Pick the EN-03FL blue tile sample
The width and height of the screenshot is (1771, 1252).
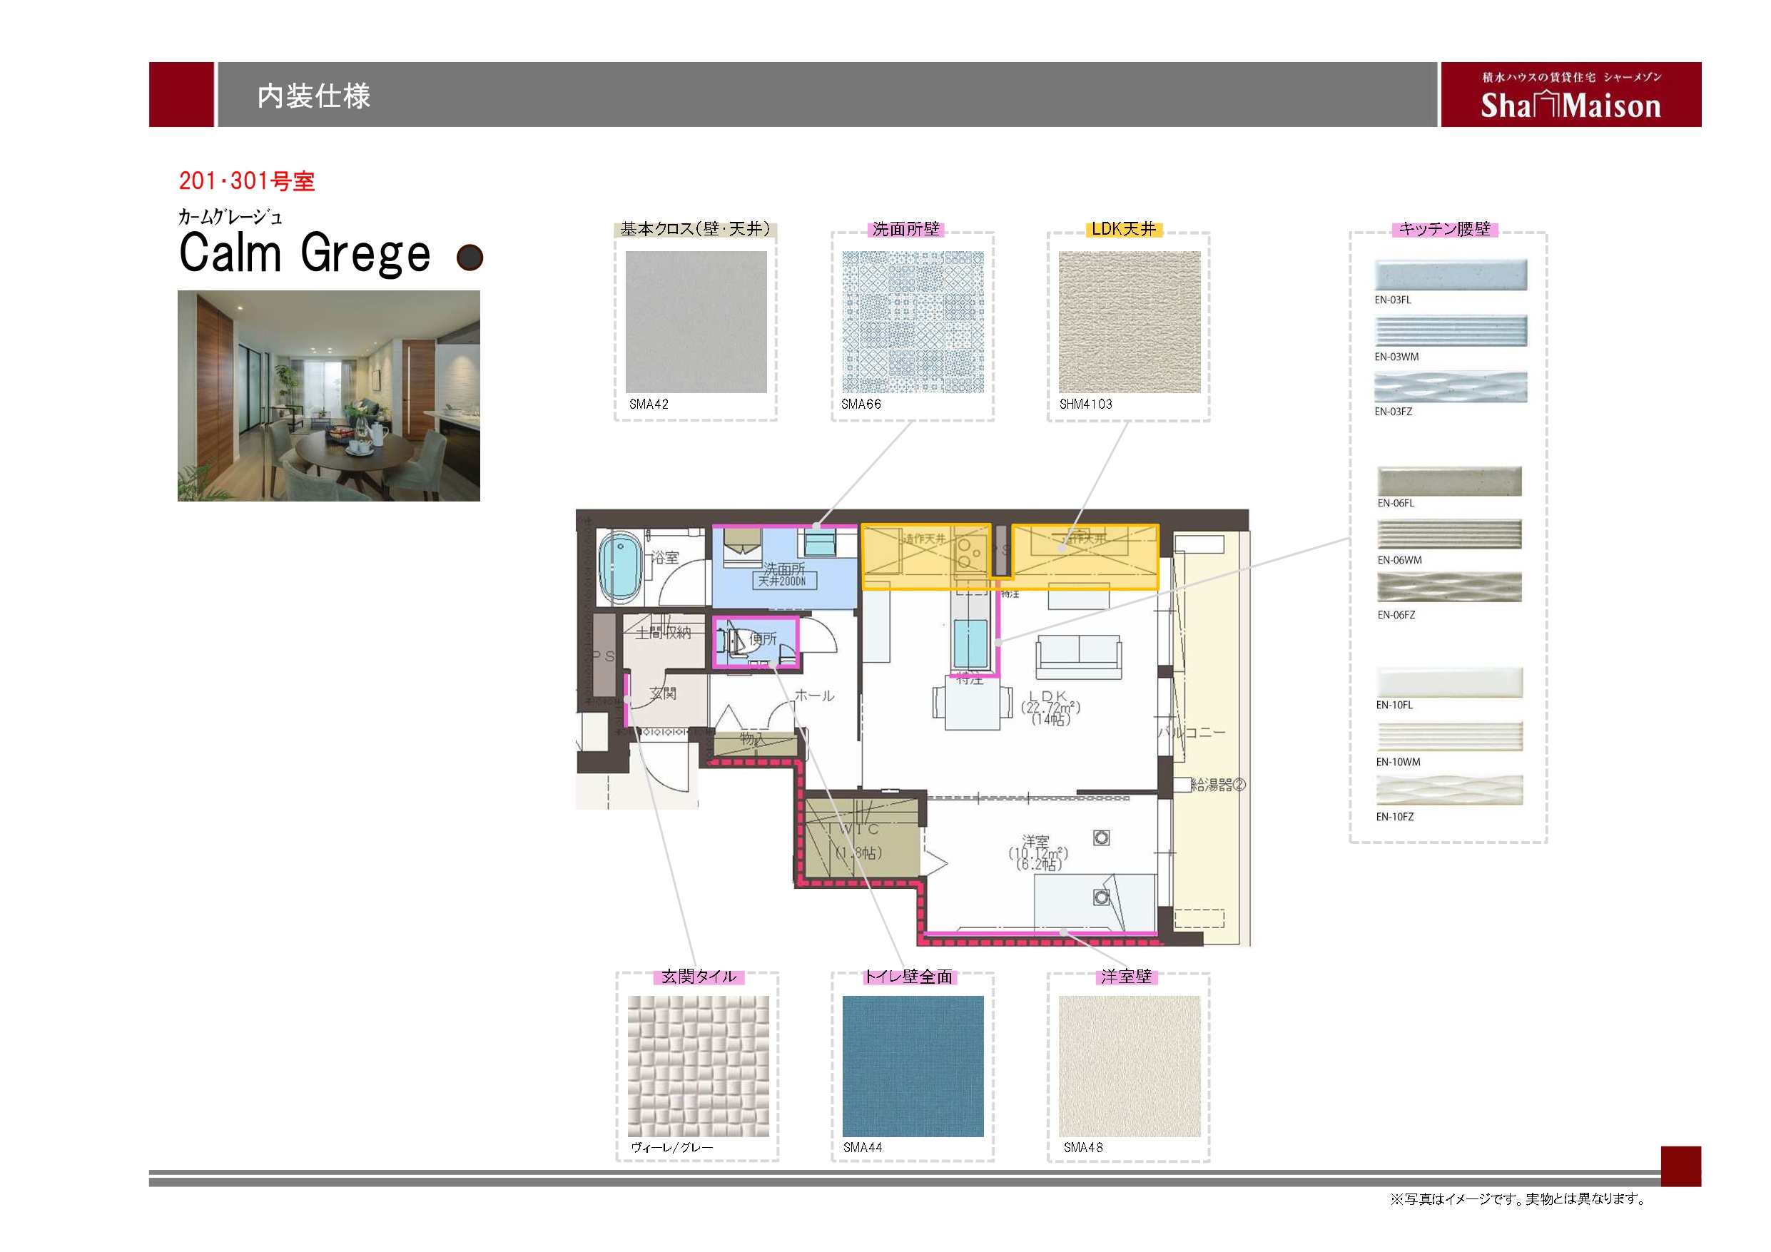point(1450,275)
